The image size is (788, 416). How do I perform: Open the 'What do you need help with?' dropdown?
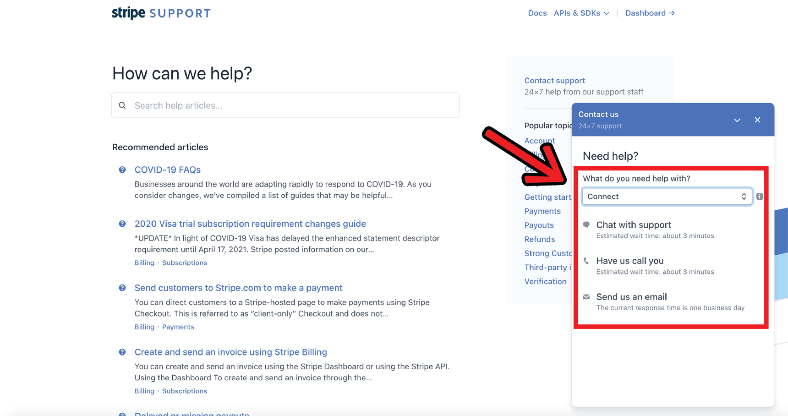[x=667, y=196]
